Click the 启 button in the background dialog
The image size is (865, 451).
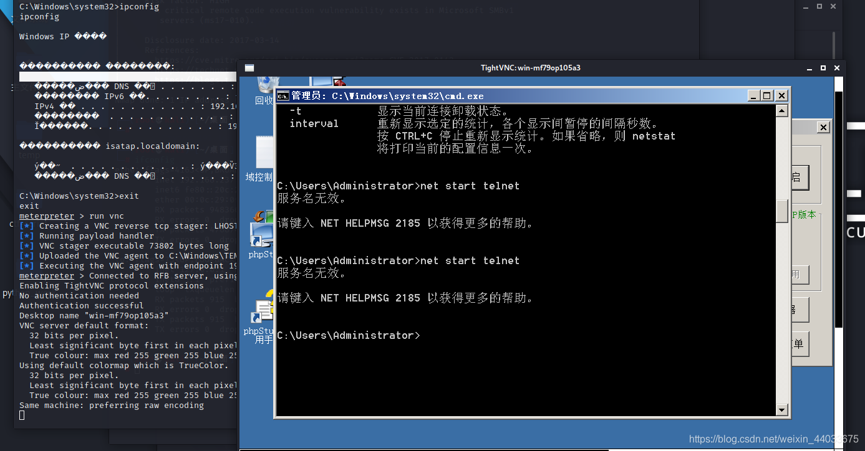(x=800, y=178)
